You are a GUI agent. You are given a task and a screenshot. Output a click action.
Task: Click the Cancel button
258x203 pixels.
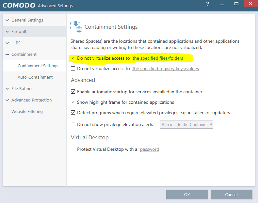pyautogui.click(x=231, y=195)
